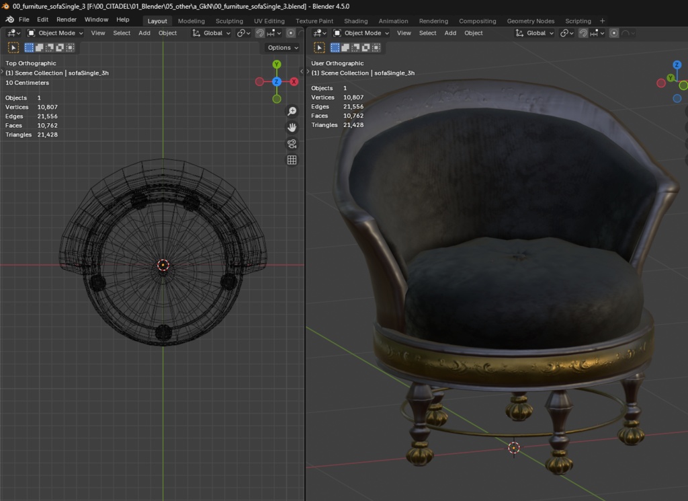The width and height of the screenshot is (688, 501).
Task: Open Add menu in right viewport header
Action: 450,33
